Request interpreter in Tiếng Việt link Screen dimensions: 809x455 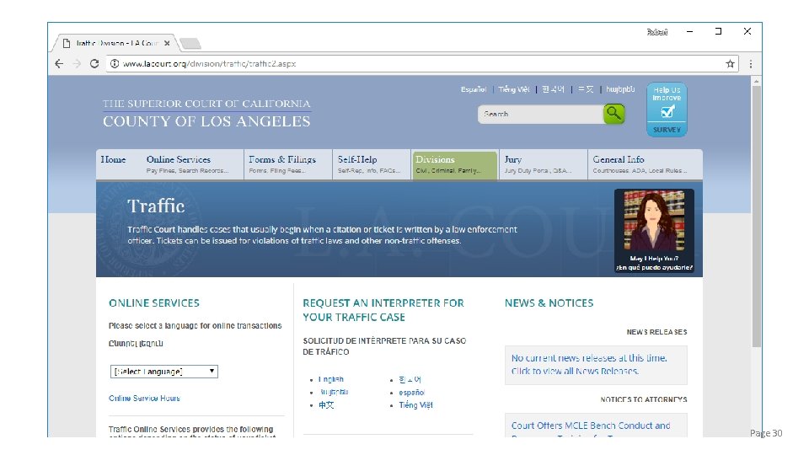click(415, 405)
